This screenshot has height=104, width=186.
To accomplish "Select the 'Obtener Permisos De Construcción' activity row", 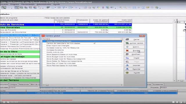I will click(x=20, y=47).
